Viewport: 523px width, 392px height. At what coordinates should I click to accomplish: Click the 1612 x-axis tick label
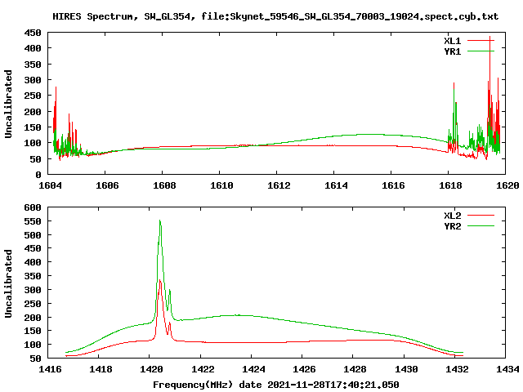point(279,185)
